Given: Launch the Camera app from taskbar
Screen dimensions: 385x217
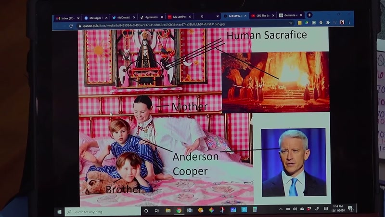Looking at the screenshot, I should click(x=190, y=210).
